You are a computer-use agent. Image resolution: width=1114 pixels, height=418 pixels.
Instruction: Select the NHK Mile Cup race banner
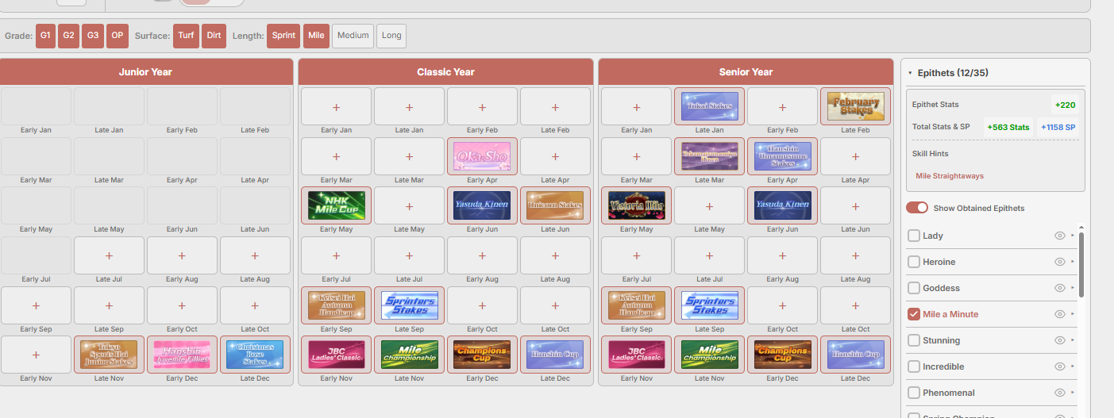pyautogui.click(x=336, y=205)
